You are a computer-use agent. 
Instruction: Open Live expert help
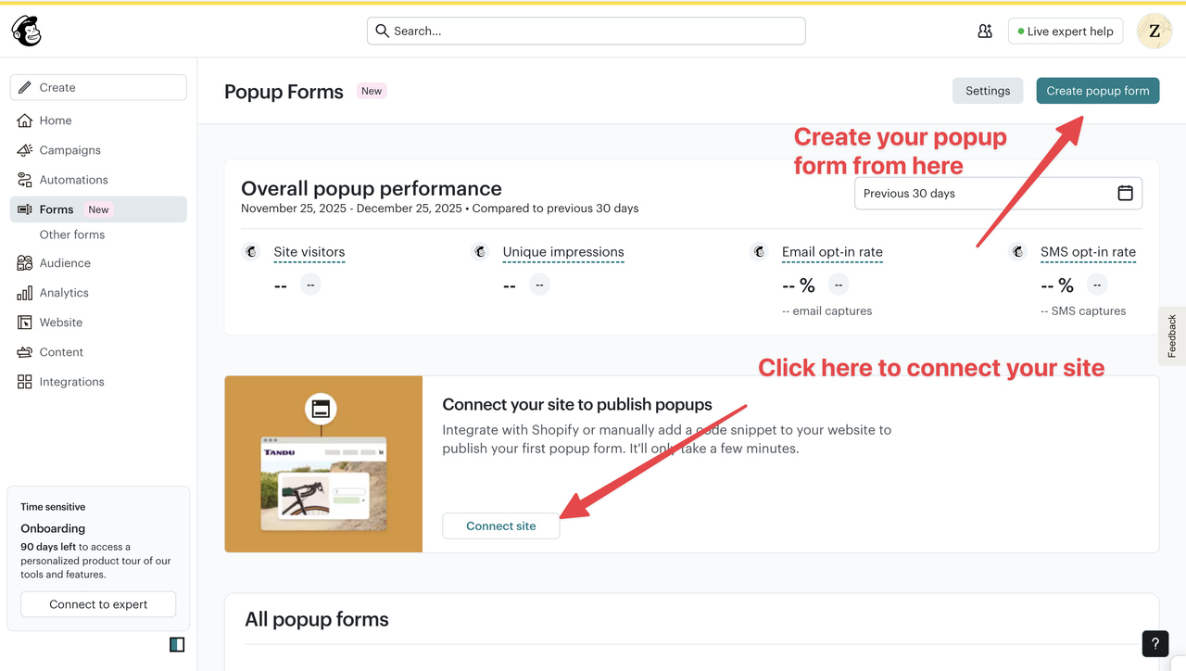coord(1065,30)
